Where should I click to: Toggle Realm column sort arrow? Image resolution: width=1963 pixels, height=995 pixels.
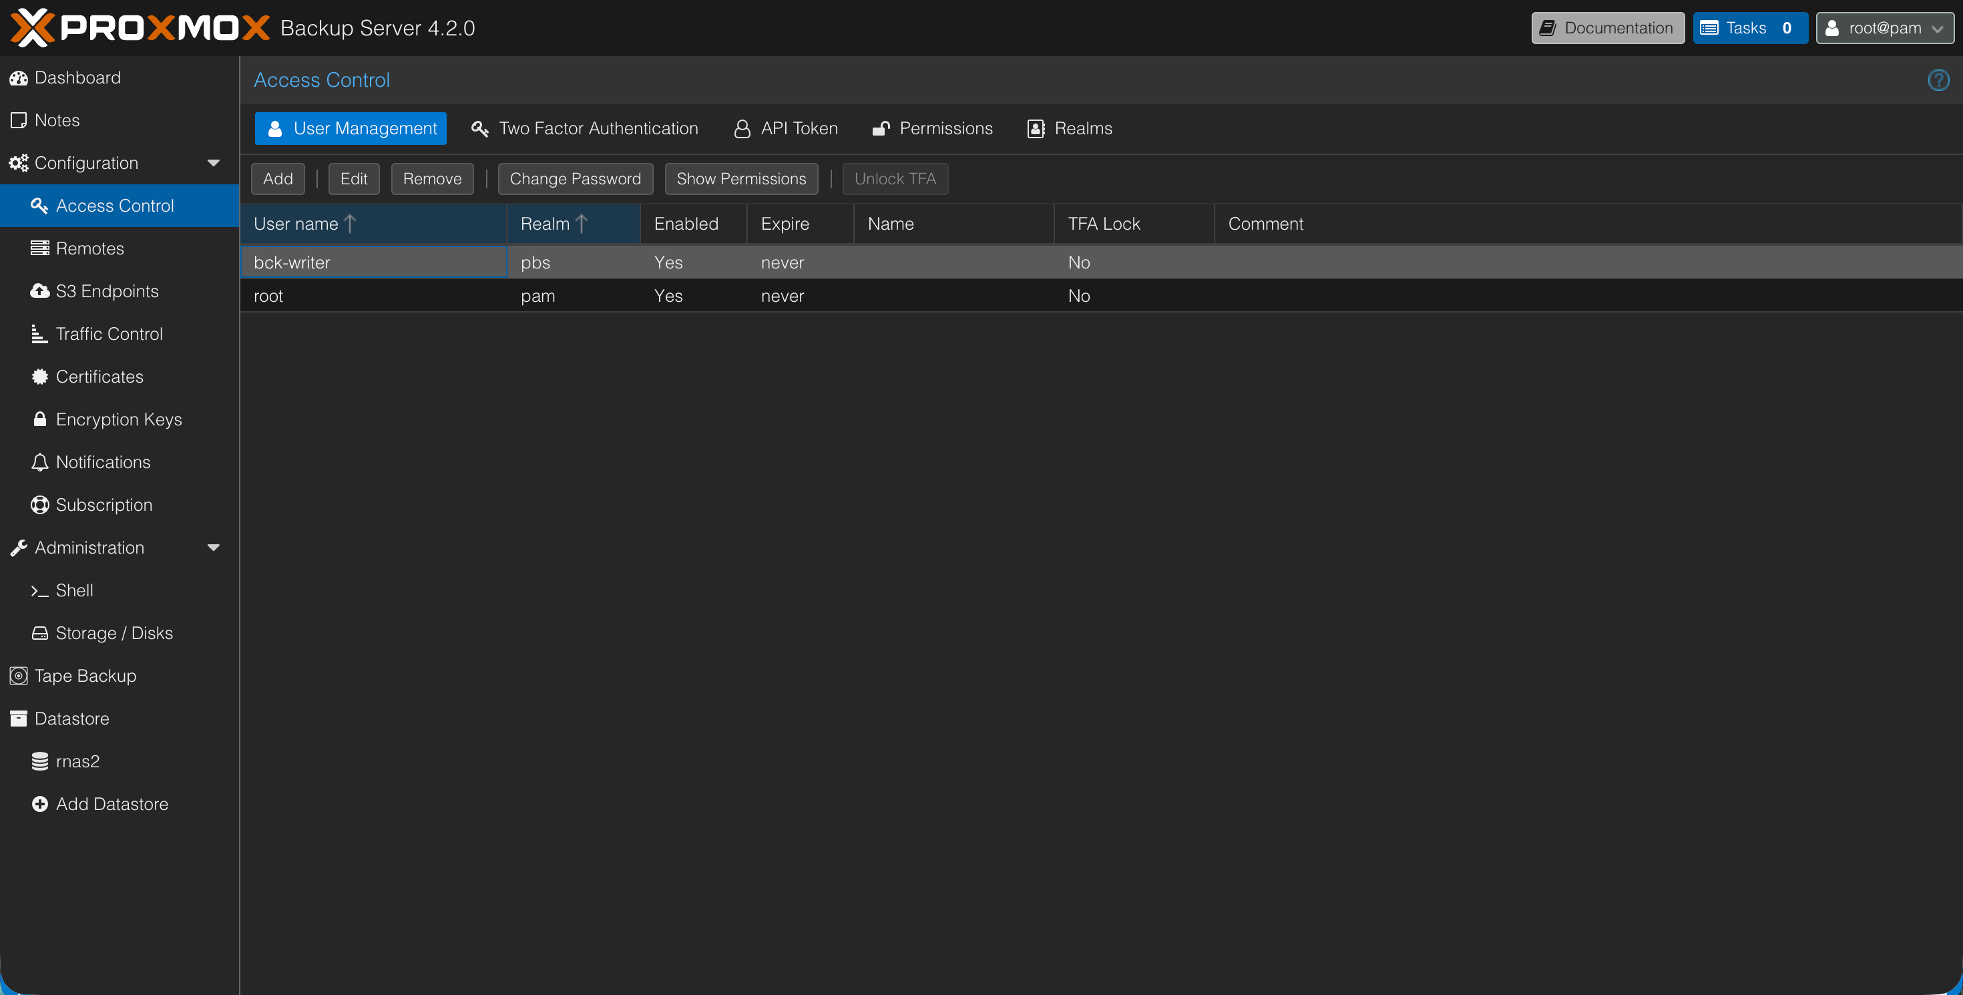click(582, 223)
